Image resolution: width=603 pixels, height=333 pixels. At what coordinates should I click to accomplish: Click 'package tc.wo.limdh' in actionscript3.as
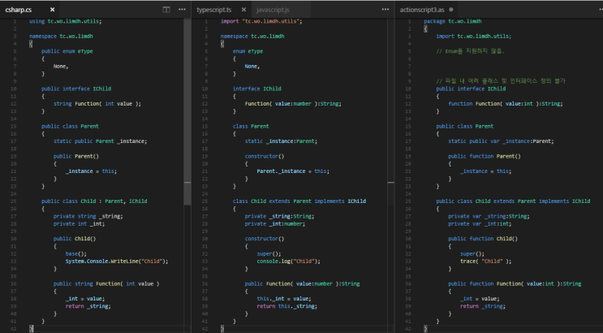pos(452,21)
